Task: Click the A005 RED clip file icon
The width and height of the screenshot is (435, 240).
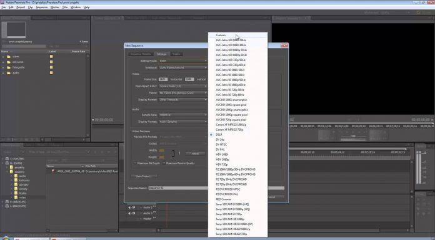Action: click(53, 171)
